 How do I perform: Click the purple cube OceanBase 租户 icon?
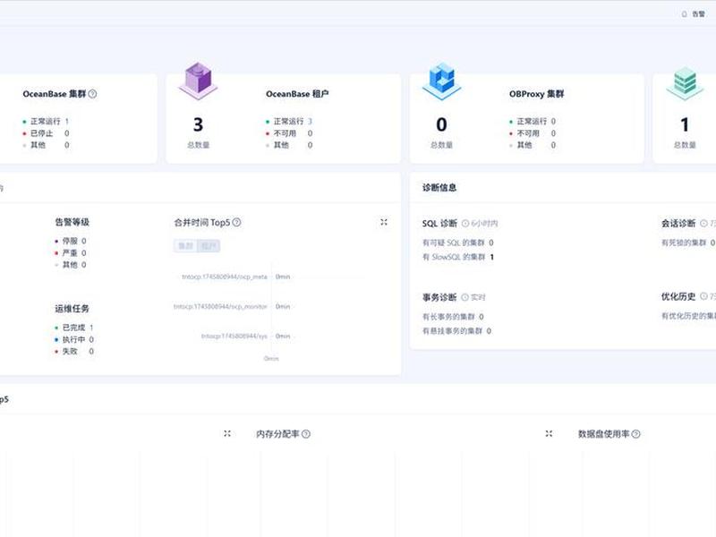point(198,81)
